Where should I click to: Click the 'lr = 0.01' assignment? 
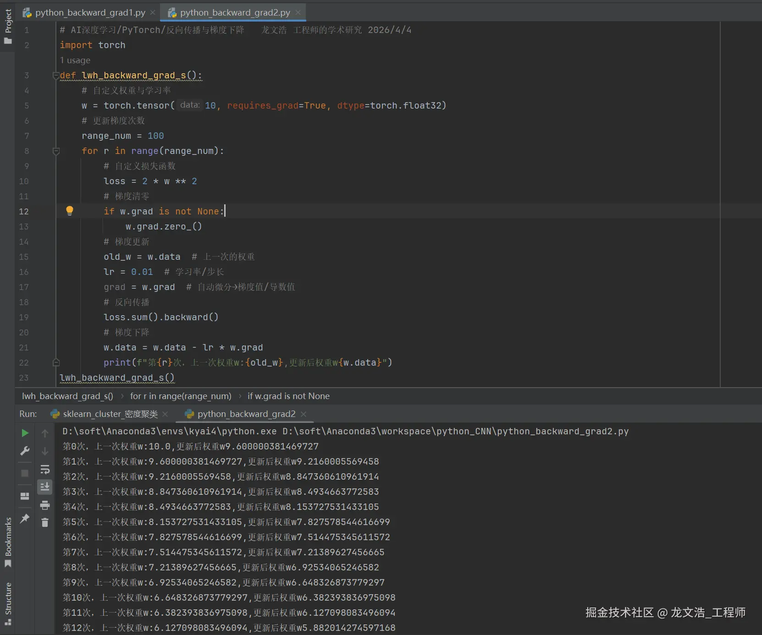[x=128, y=272]
